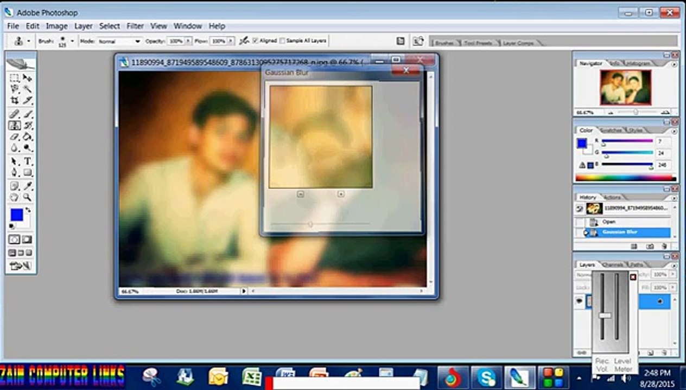This screenshot has height=390, width=686.
Task: Open the Filter menu
Action: click(x=135, y=26)
